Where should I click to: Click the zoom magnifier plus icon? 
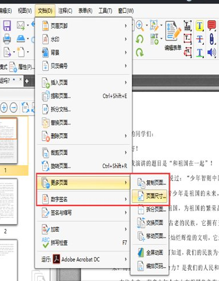click(140, 26)
